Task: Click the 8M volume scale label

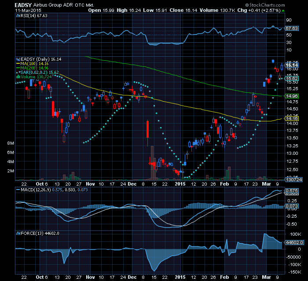Action: pos(11,143)
